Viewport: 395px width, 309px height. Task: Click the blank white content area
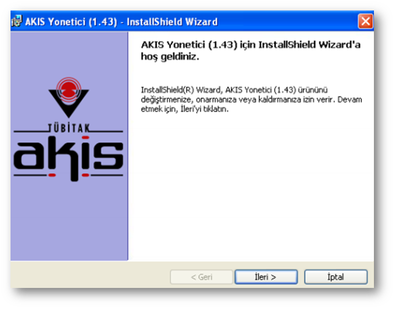point(251,187)
